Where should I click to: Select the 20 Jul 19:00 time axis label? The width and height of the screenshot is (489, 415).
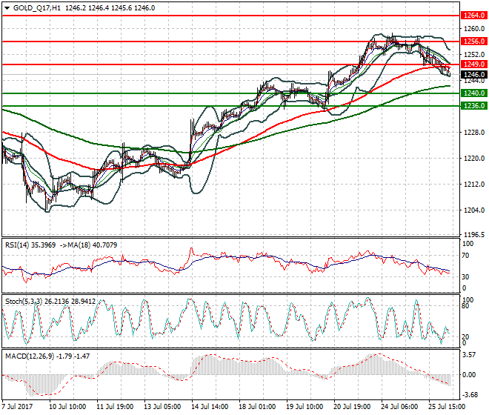point(352,407)
